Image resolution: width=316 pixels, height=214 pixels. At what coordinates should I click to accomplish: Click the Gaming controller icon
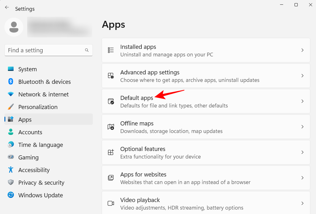click(x=10, y=157)
